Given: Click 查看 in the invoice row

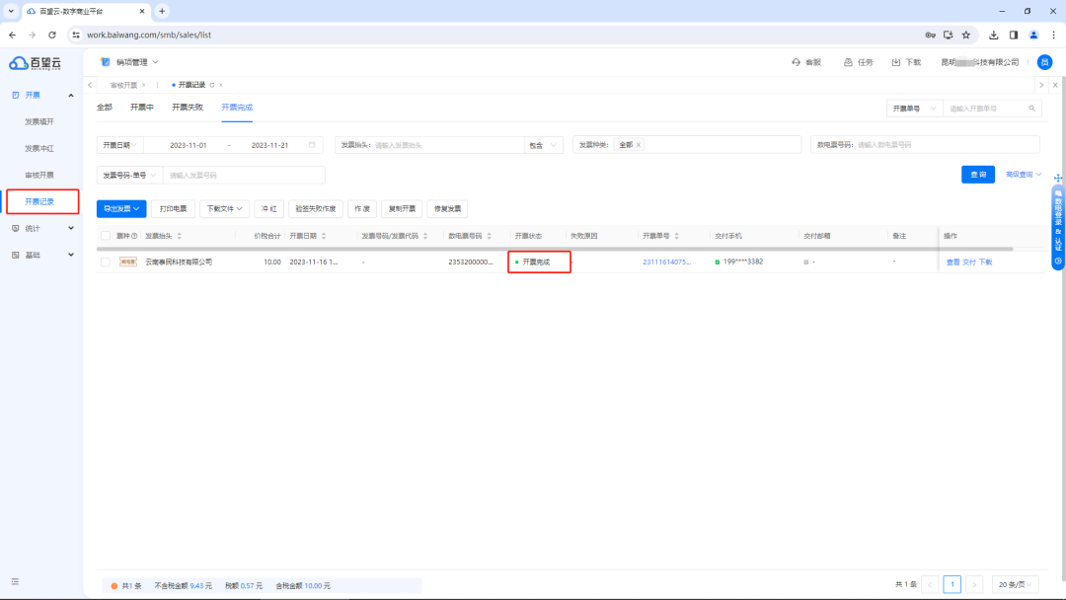Looking at the screenshot, I should pyautogui.click(x=953, y=262).
